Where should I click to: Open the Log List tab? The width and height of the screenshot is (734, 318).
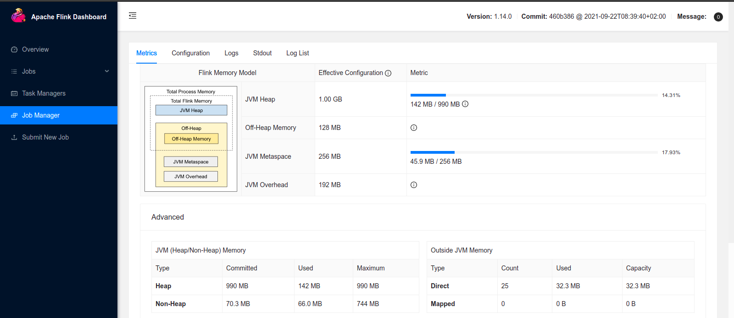coord(298,53)
